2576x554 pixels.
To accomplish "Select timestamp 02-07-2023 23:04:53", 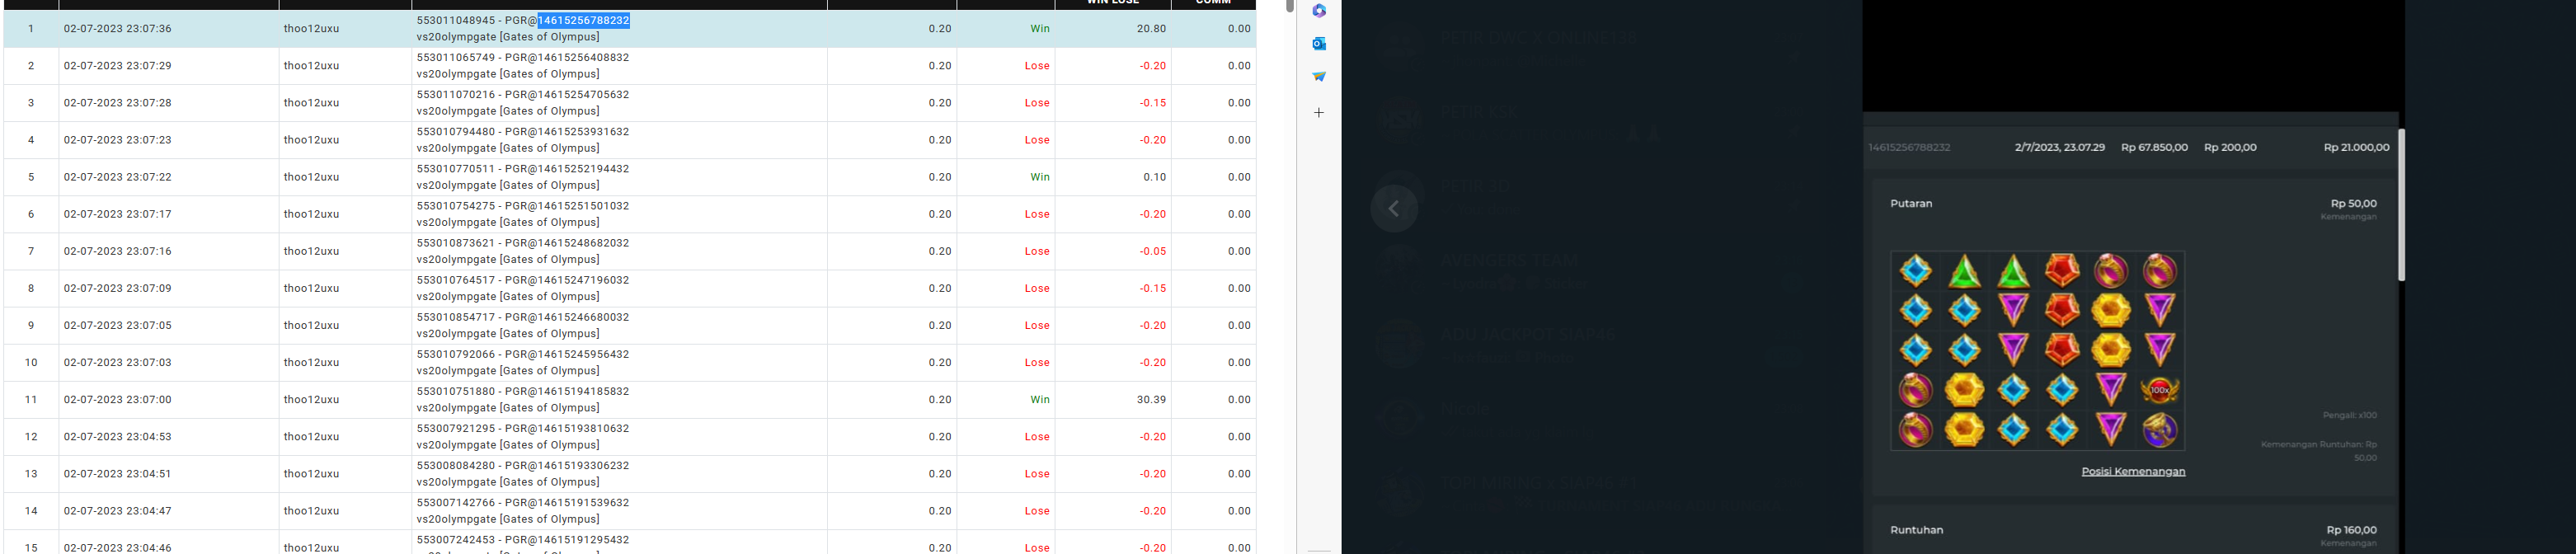I will tap(118, 437).
